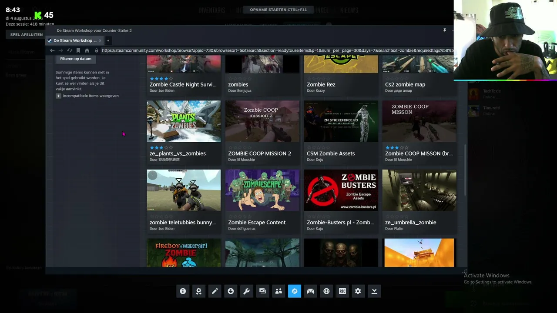Click the session clock 8:43

click(x=13, y=10)
